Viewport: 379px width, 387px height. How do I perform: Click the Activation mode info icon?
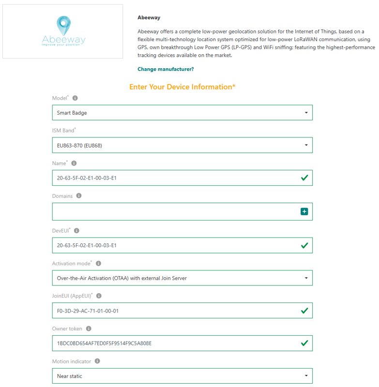pos(99,264)
